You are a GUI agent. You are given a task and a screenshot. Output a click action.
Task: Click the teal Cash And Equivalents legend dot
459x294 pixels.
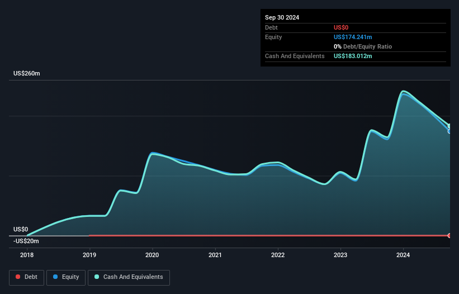coord(97,277)
